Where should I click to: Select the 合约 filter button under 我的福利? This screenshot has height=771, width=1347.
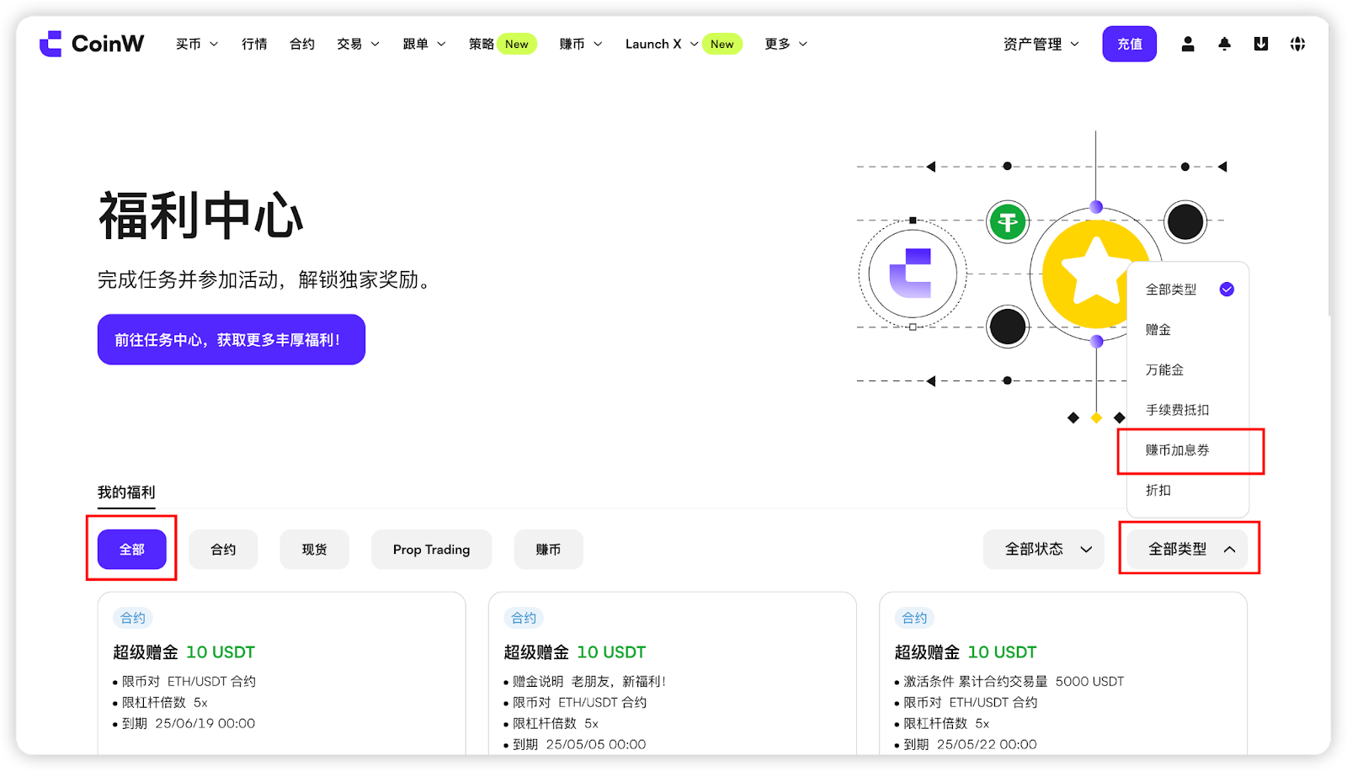pyautogui.click(x=223, y=550)
